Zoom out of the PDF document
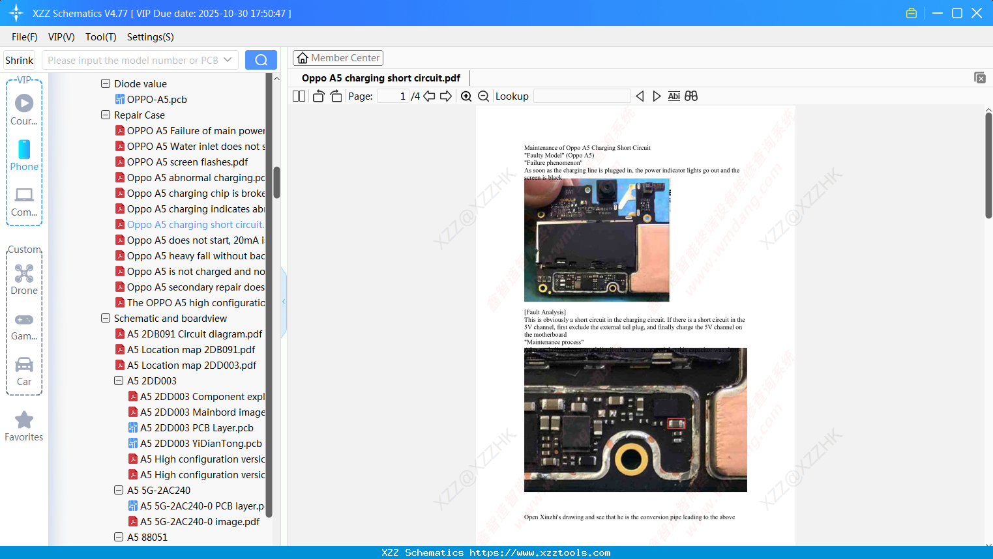This screenshot has height=559, width=993. coord(483,96)
